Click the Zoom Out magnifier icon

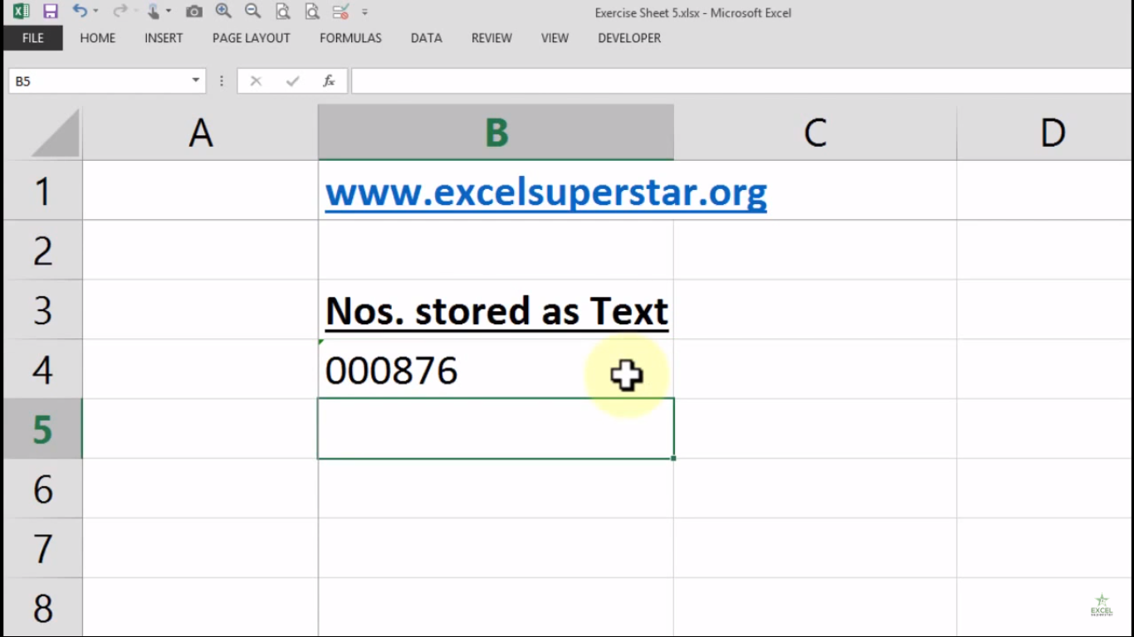point(253,12)
